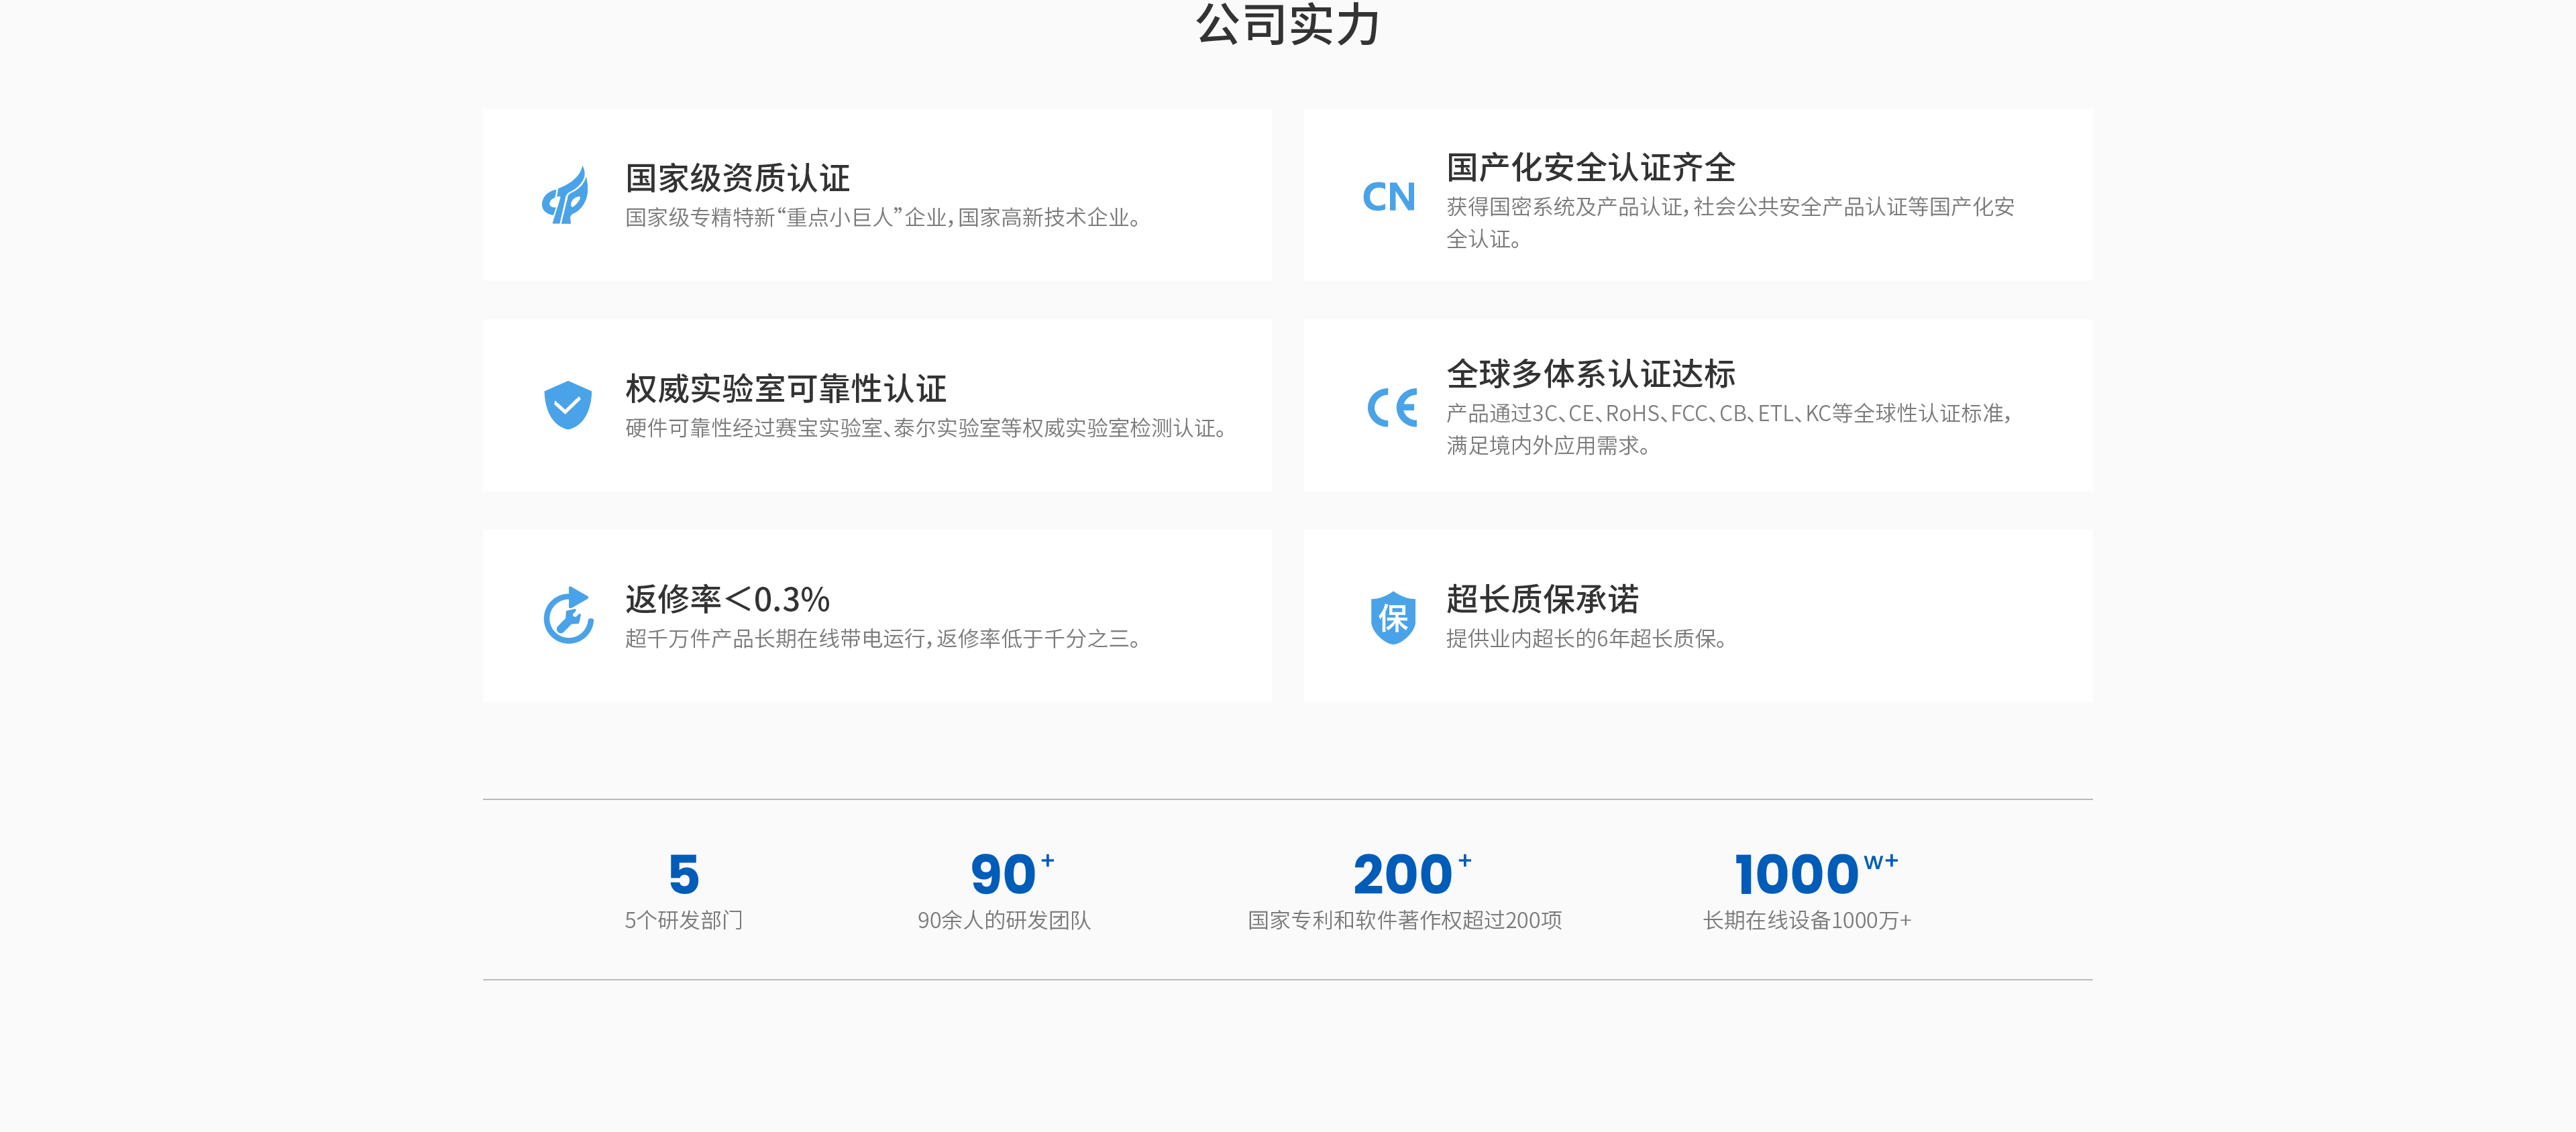Click the blue CN certification icon
This screenshot has width=2576, height=1132.
tap(1389, 197)
